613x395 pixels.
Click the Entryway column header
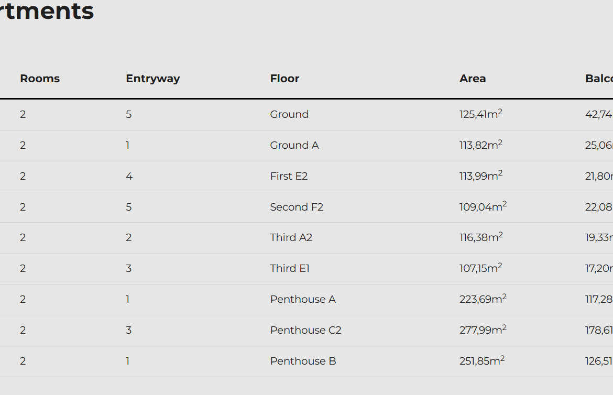click(152, 79)
